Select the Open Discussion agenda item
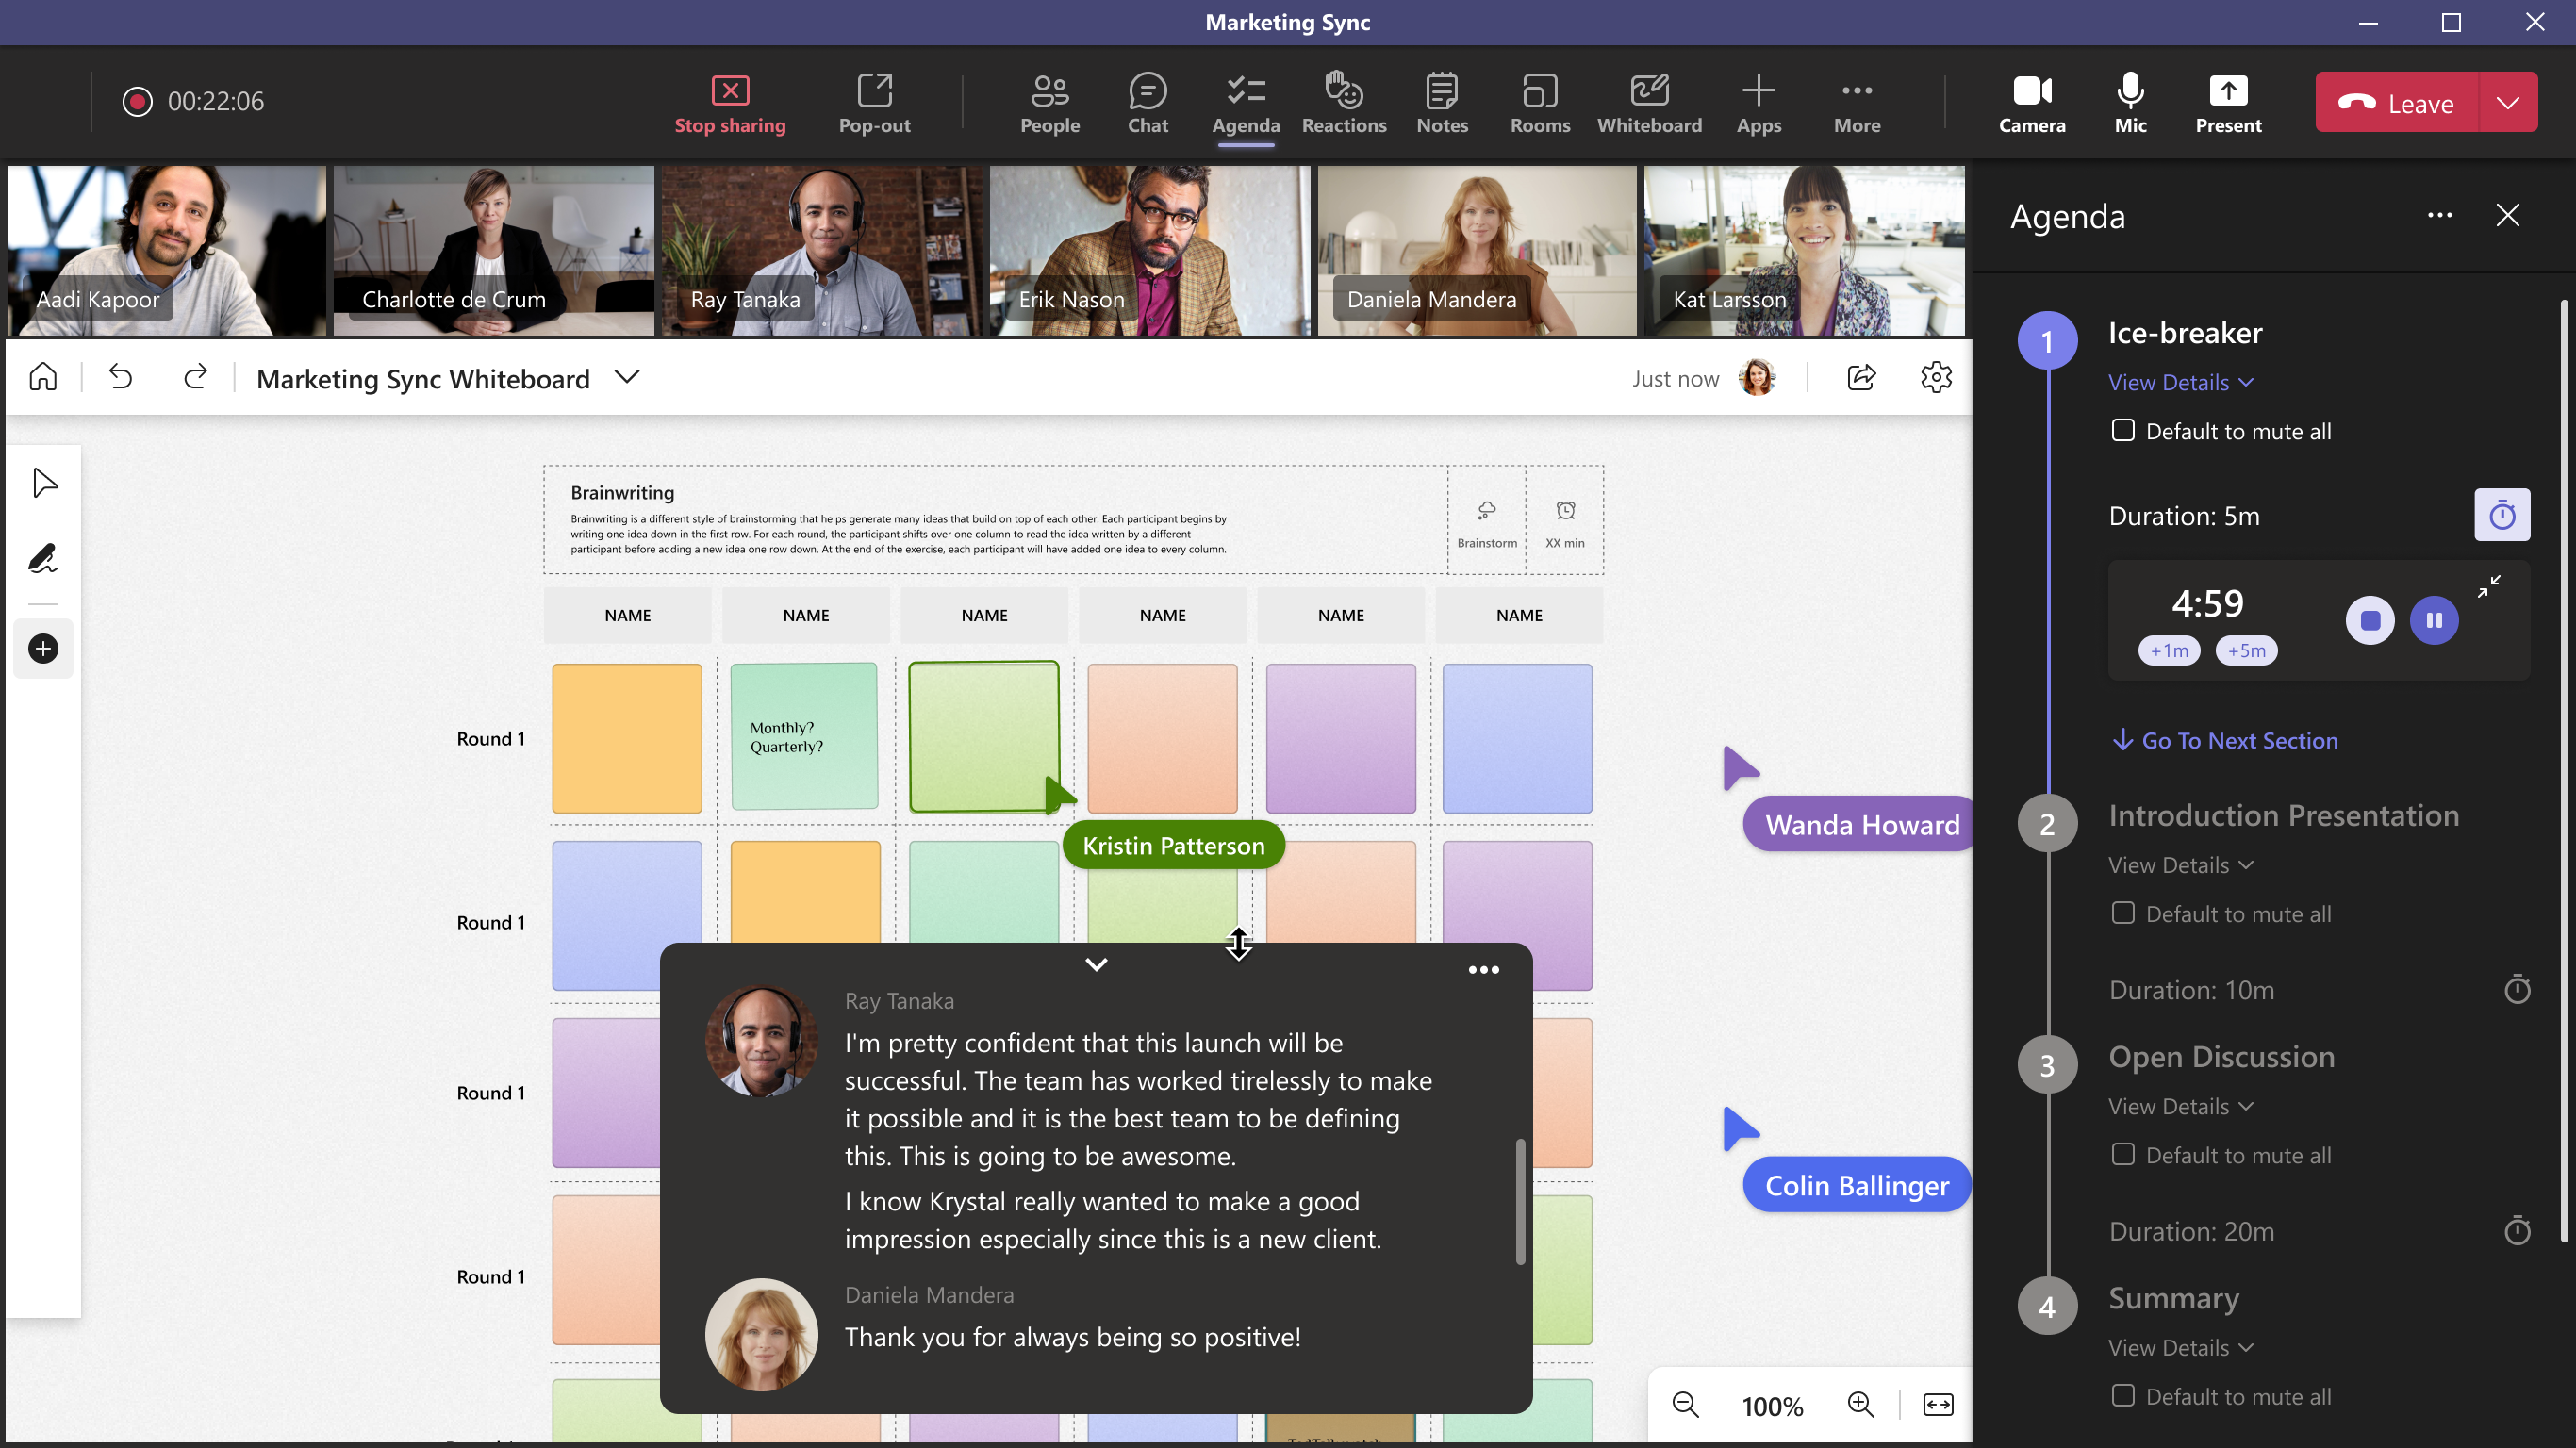Viewport: 2576px width, 1448px height. (x=2221, y=1056)
